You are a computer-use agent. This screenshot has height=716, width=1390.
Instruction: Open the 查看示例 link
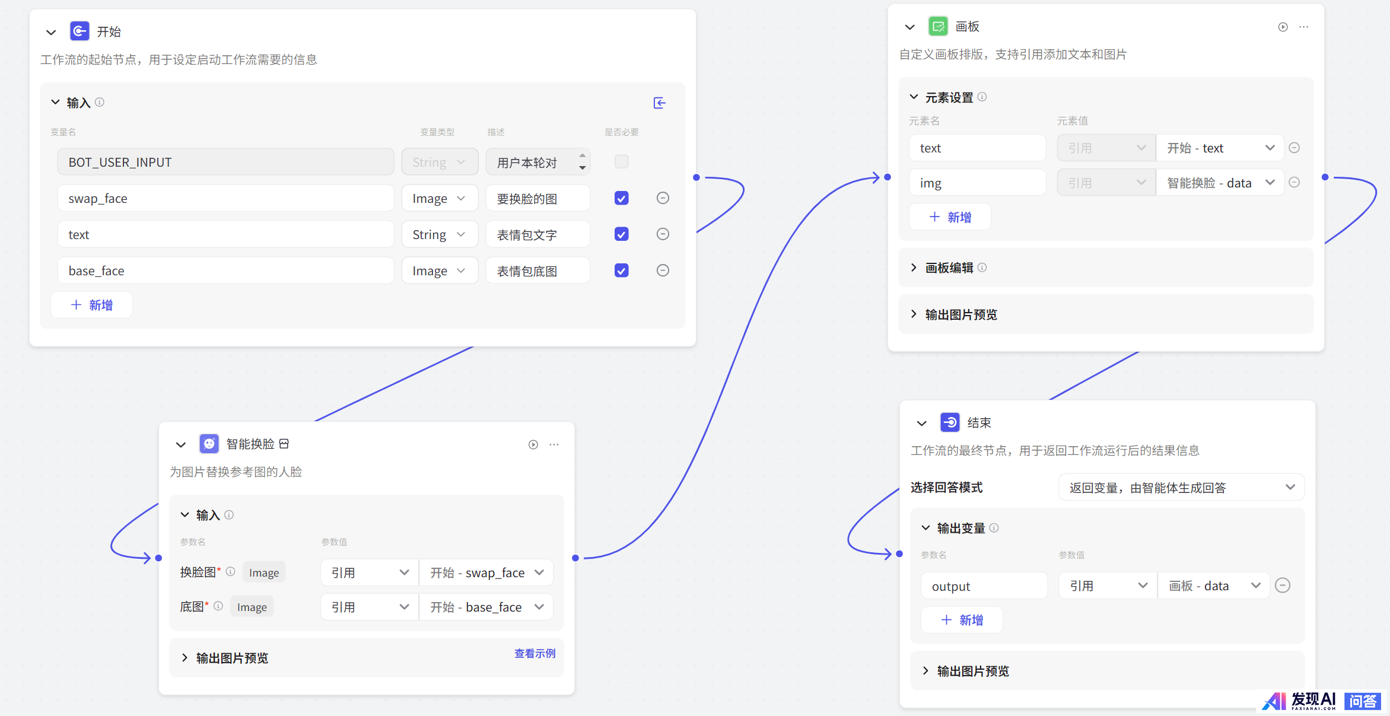click(x=535, y=654)
